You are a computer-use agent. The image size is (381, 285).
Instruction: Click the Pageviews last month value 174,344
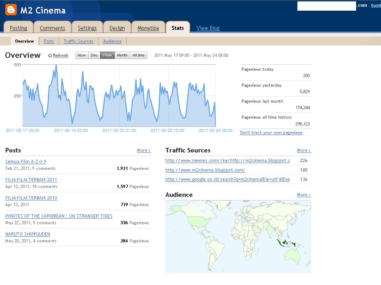click(302, 108)
